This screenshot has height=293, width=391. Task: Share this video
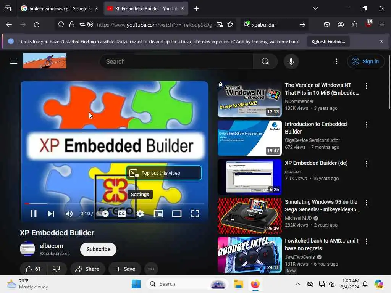[87, 269]
